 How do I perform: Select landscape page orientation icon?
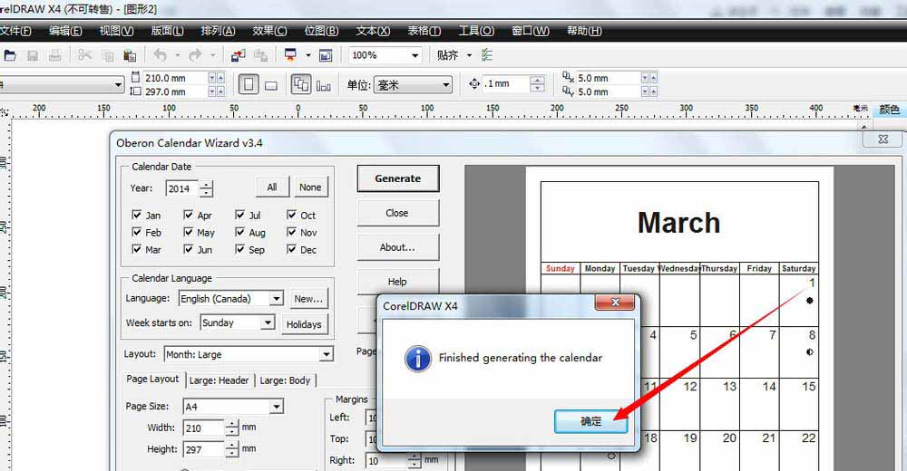270,85
